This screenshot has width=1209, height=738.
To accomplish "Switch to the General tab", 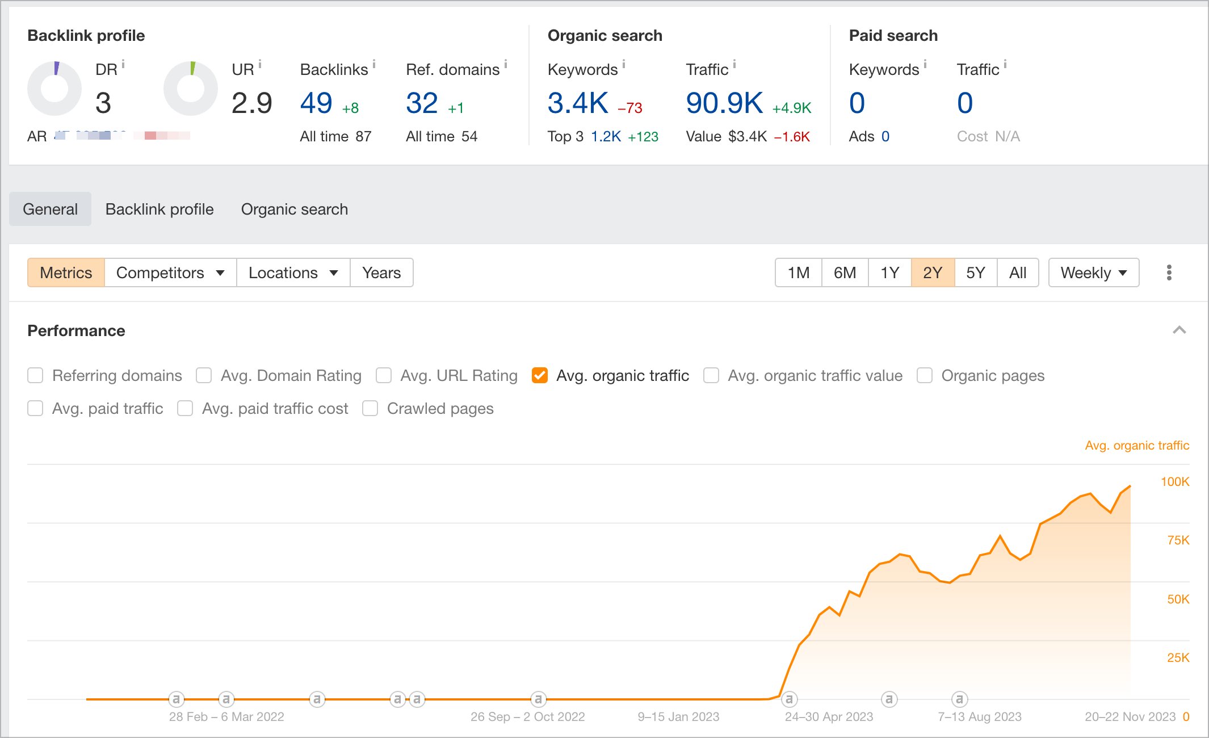I will pos(50,209).
